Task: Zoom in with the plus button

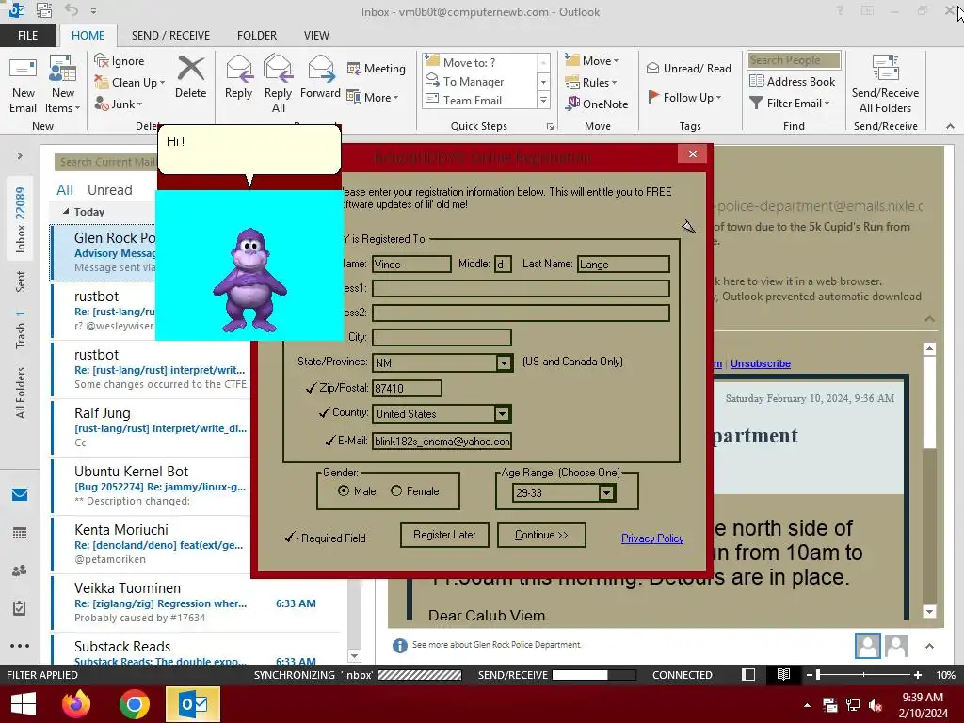Action: (x=917, y=675)
